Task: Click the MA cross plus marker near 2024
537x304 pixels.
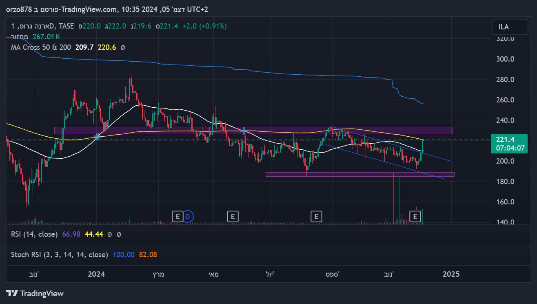Action: click(98, 137)
